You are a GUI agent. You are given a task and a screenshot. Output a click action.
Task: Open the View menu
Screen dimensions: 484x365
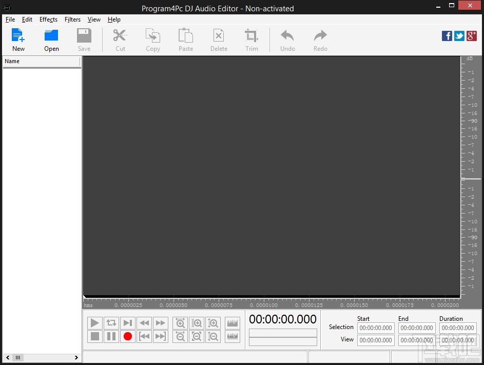94,20
